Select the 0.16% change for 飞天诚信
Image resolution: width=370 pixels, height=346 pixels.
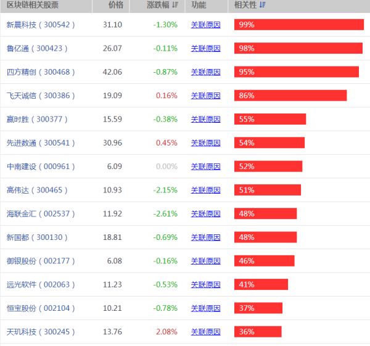coord(166,96)
